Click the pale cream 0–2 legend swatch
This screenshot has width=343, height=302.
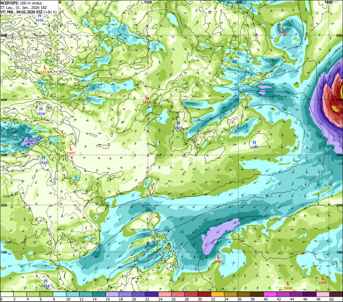point(7,294)
